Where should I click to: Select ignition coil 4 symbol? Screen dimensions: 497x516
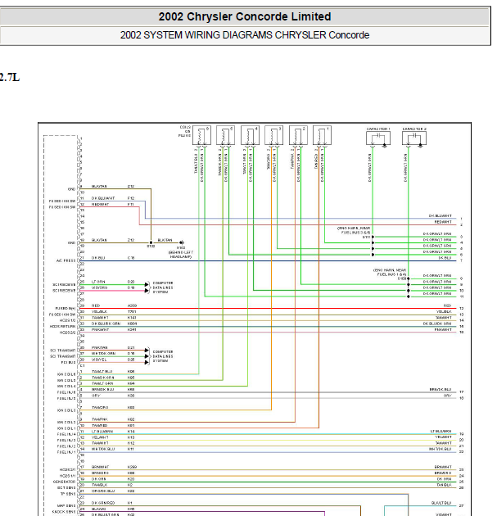click(250, 135)
